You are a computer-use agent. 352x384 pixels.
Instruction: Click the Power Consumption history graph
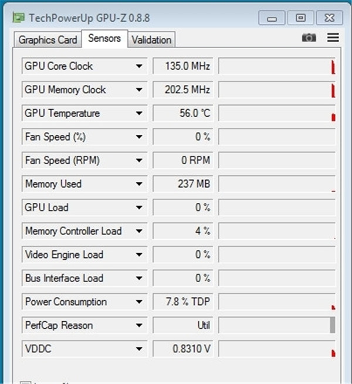277,302
